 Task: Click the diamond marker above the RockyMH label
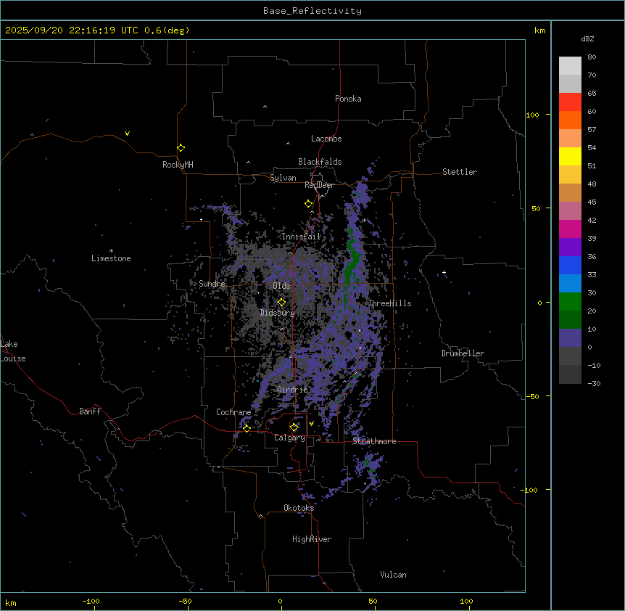coord(181,148)
